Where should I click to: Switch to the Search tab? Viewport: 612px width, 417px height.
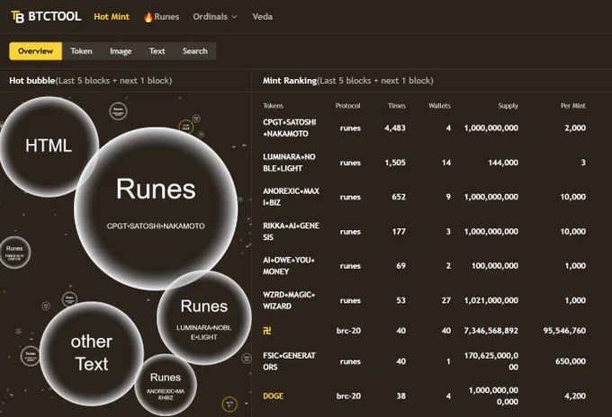(x=195, y=51)
